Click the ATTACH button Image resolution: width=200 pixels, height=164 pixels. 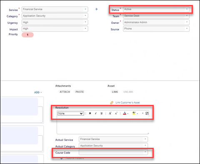point(65,92)
